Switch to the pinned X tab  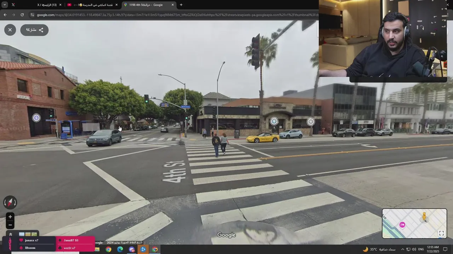click(x=13, y=5)
